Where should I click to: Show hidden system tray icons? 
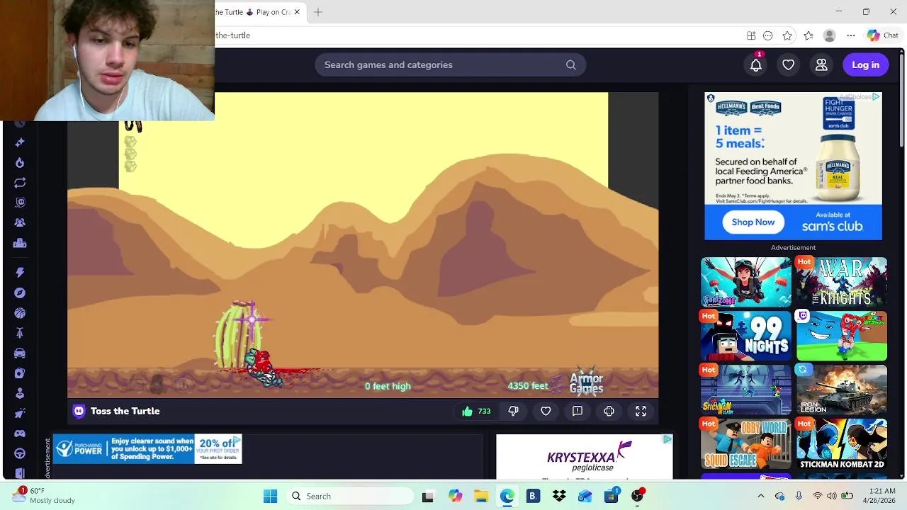tap(761, 497)
